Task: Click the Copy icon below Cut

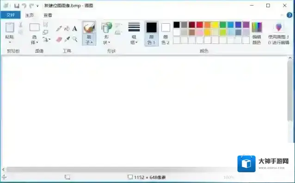Action: (x=20, y=32)
